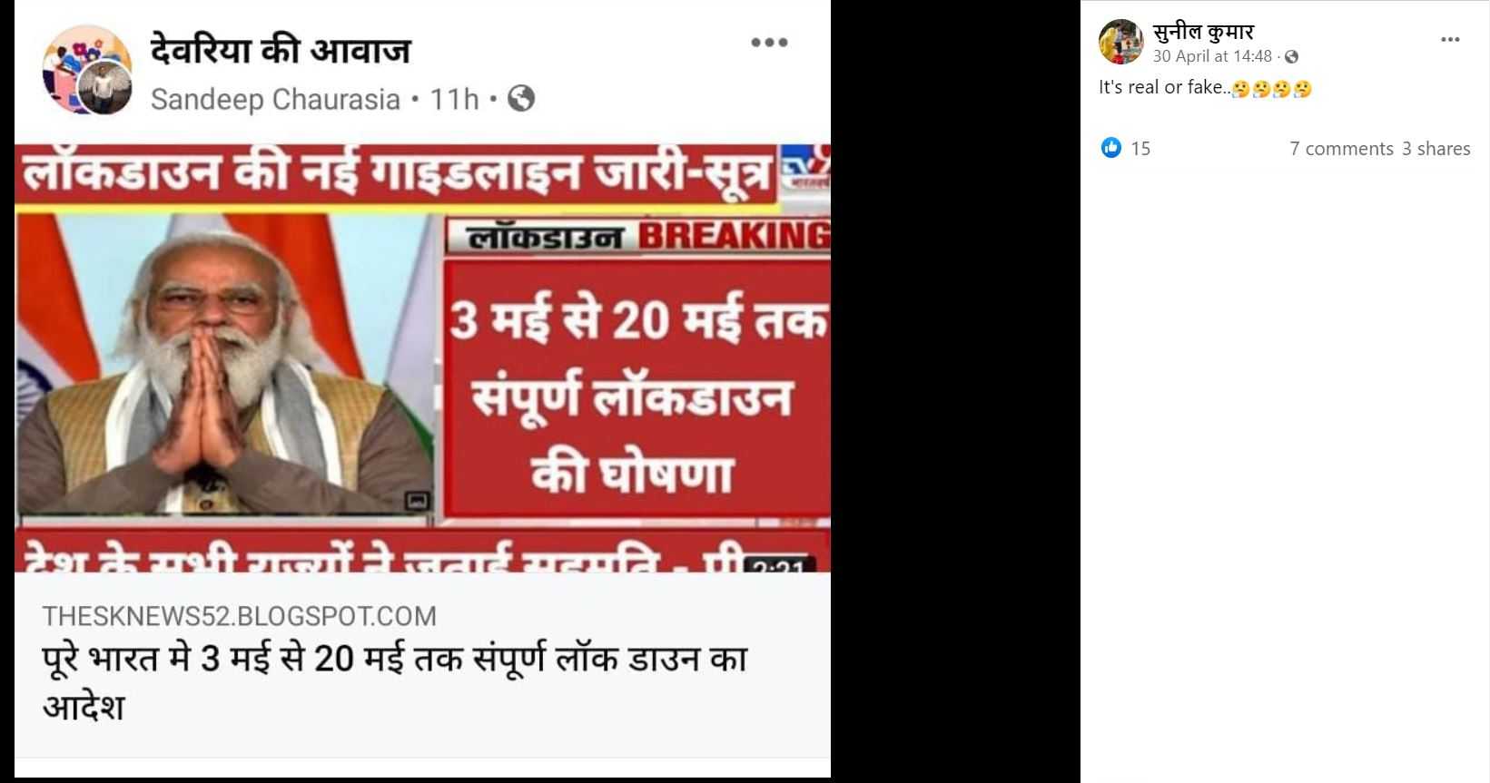Click the like reaction icon
The width and height of the screenshot is (1490, 783).
tap(1111, 147)
